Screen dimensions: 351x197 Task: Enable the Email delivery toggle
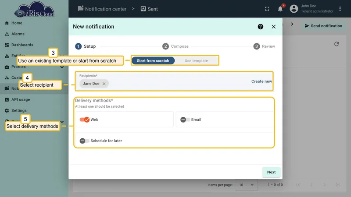[x=185, y=120]
